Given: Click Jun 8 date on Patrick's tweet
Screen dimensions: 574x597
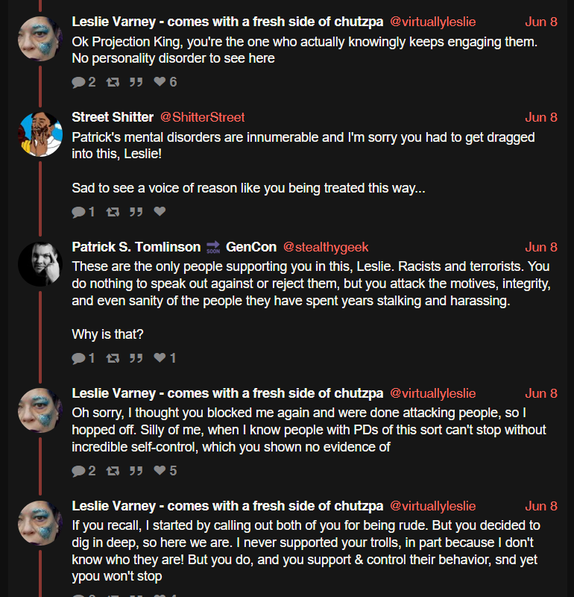Looking at the screenshot, I should [541, 247].
